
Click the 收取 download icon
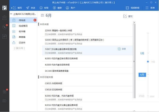click(41, 8)
